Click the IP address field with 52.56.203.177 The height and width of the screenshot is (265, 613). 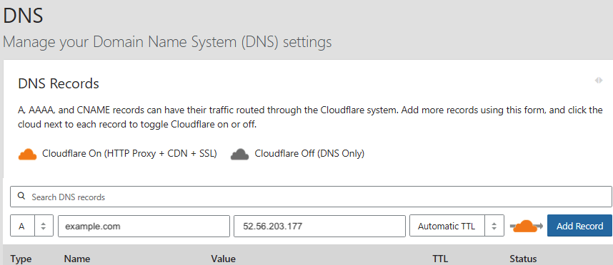tap(319, 226)
